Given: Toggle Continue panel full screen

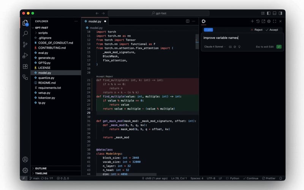Looking at the screenshot, I should point(274,21).
